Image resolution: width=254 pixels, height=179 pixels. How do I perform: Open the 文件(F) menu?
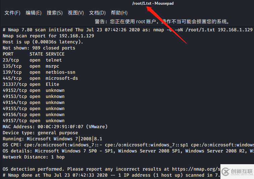pos(12,13)
